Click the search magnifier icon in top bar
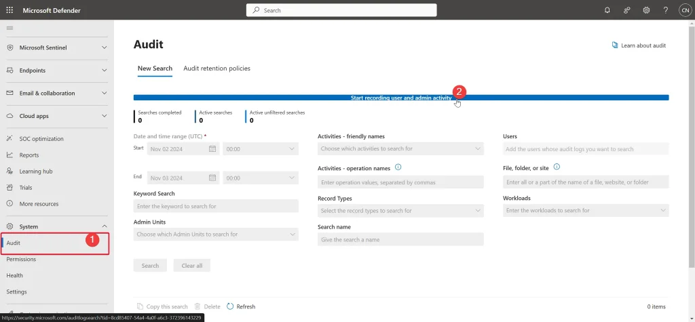Viewport: 695px width, 322px height. (256, 10)
